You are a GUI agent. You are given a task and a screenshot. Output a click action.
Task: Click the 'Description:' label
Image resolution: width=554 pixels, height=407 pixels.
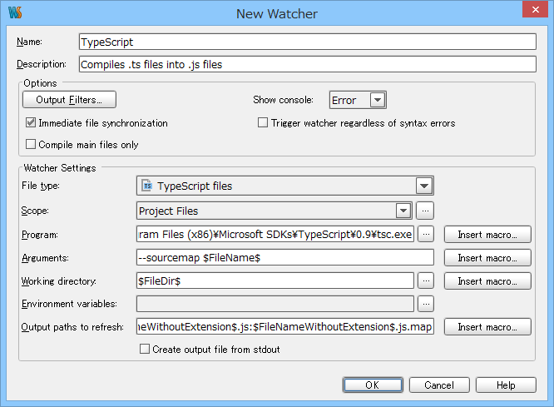(42, 64)
